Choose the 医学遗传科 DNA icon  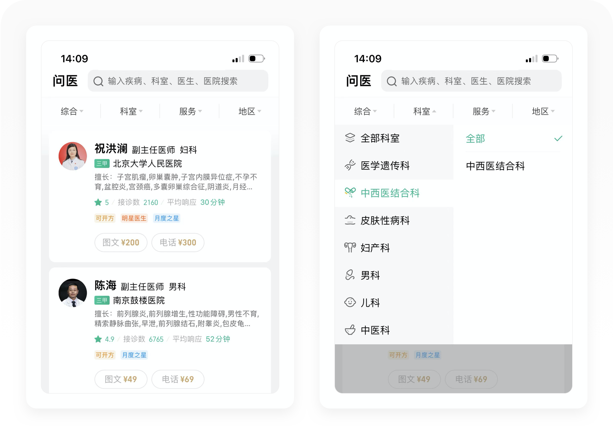(350, 165)
